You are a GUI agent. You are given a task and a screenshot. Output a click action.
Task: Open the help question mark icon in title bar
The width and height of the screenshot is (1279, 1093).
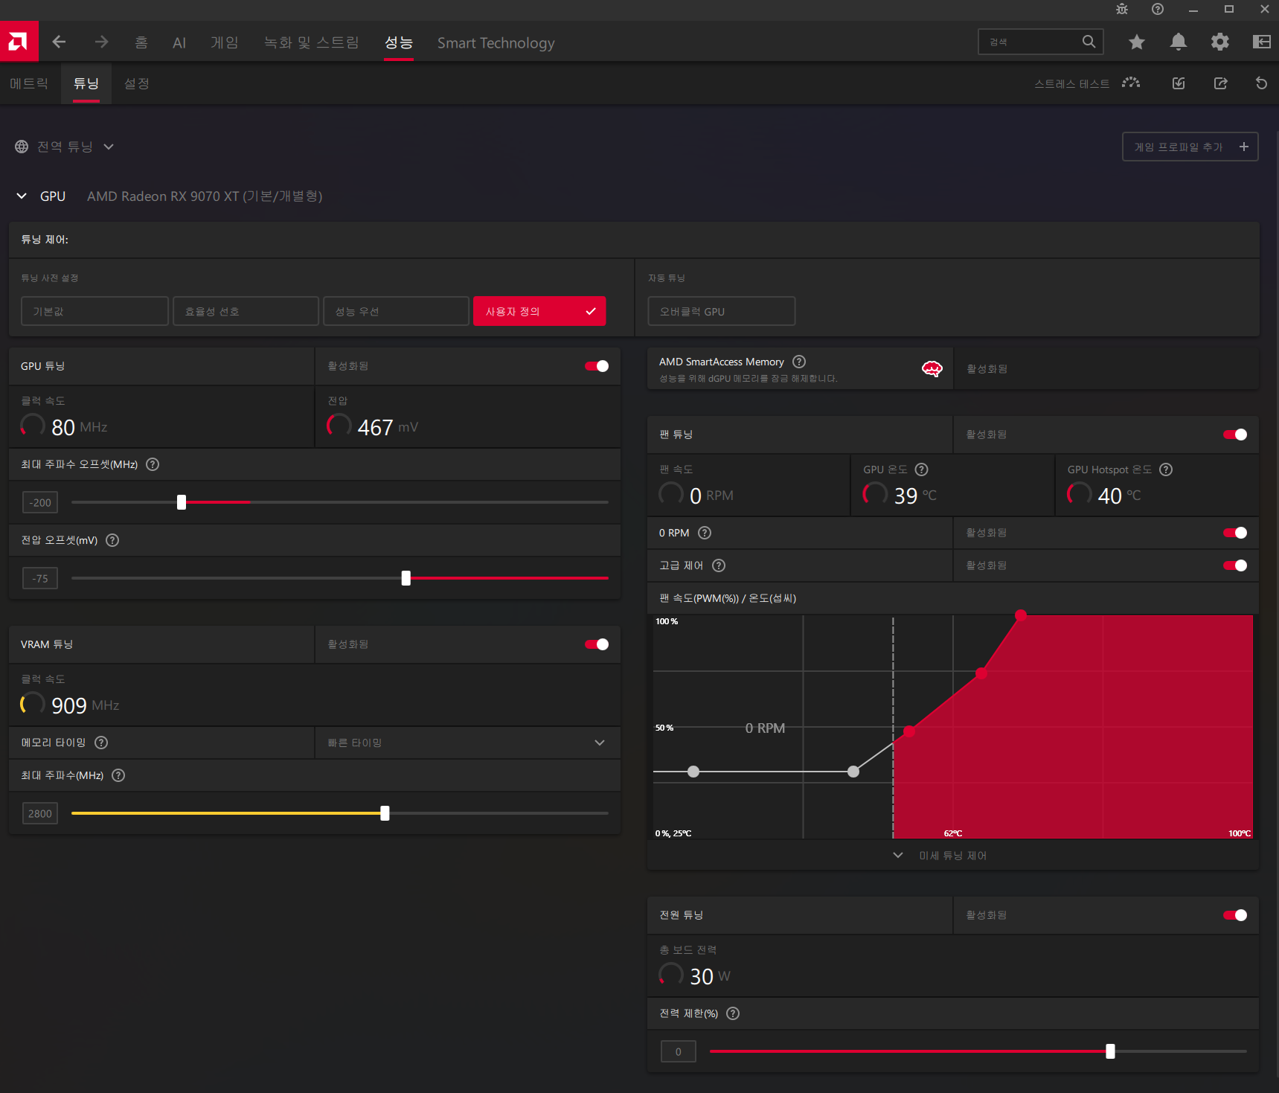[1158, 9]
